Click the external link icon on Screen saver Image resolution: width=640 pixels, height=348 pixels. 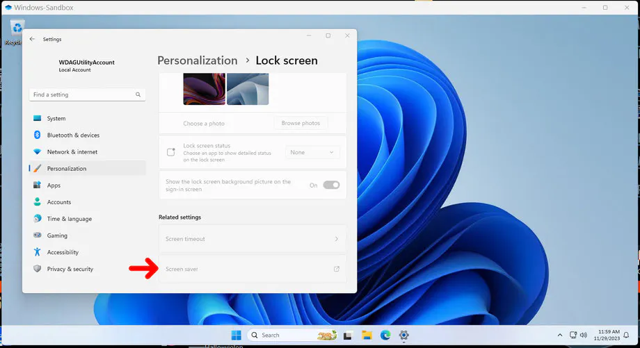point(336,269)
